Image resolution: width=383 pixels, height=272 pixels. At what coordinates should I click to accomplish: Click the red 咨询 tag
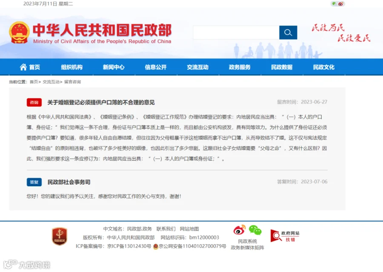[34, 102]
